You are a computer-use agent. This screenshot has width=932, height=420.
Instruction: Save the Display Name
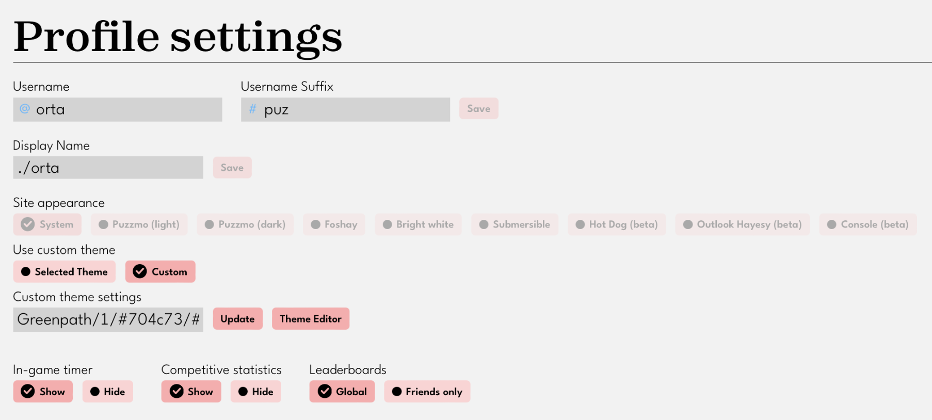pos(232,167)
